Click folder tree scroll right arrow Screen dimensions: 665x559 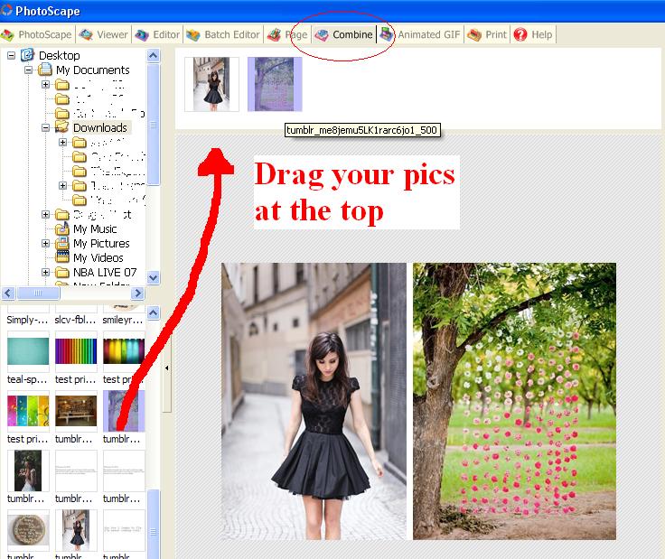point(137,293)
